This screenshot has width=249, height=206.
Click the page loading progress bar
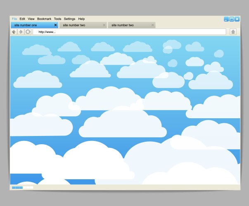click(22, 187)
